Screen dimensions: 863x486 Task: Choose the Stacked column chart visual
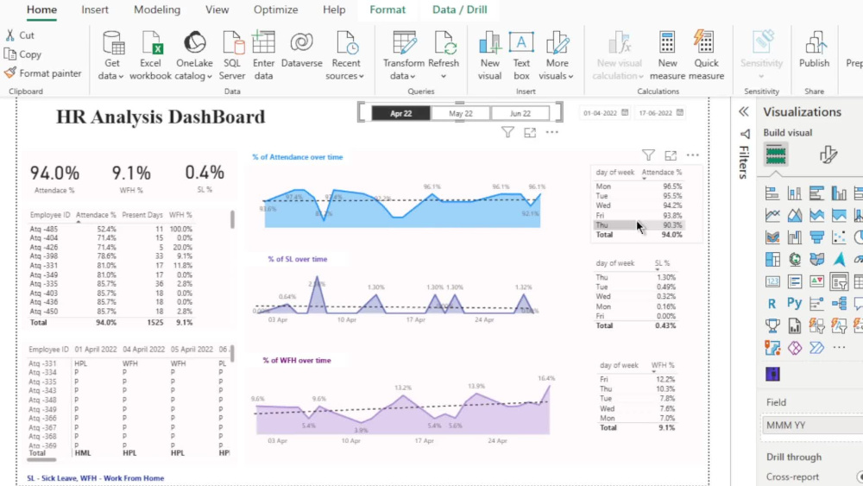(794, 193)
